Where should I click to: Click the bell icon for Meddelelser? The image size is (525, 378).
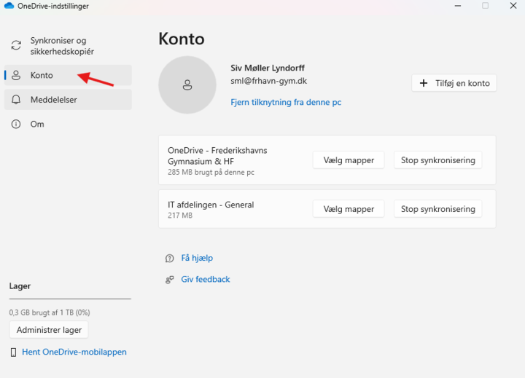(x=16, y=100)
